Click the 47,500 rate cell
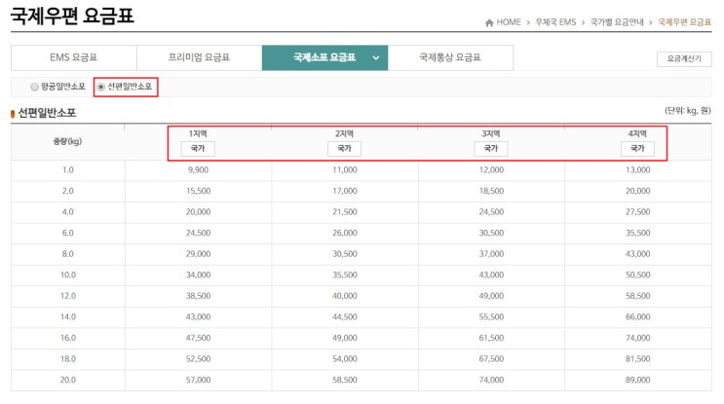Image resolution: width=724 pixels, height=404 pixels. pos(198,338)
